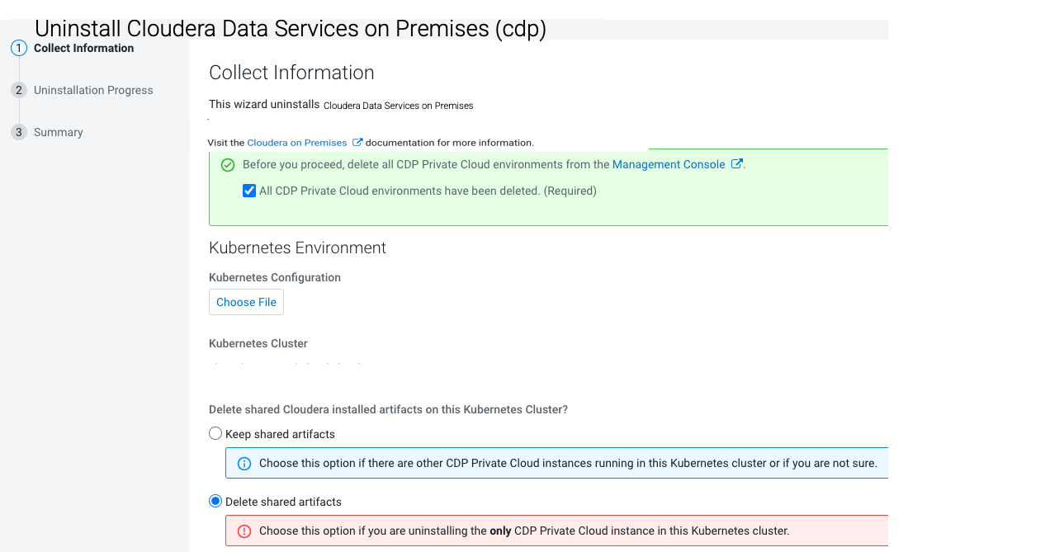The height and width of the screenshot is (552, 1050).
Task: Open the Management Console link
Action: 668,164
